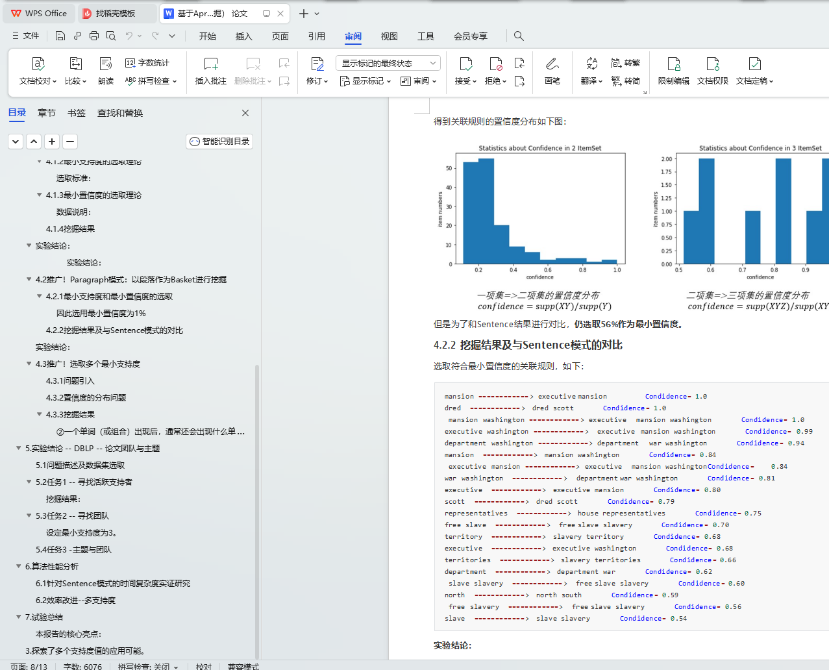829x670 pixels.
Task: Collapse the 4.3.3挖掘结果 outline node
Action: [40, 414]
